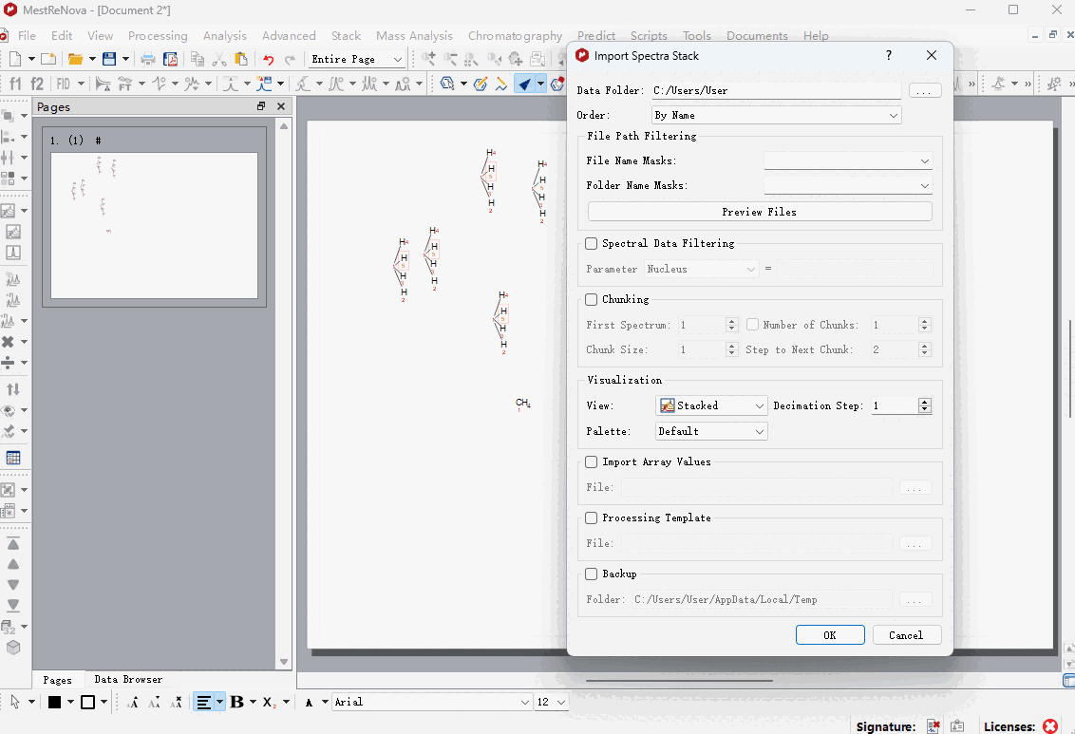Screen dimensions: 1075x734
Task: Expand the View dropdown showing Stacked
Action: [711, 405]
